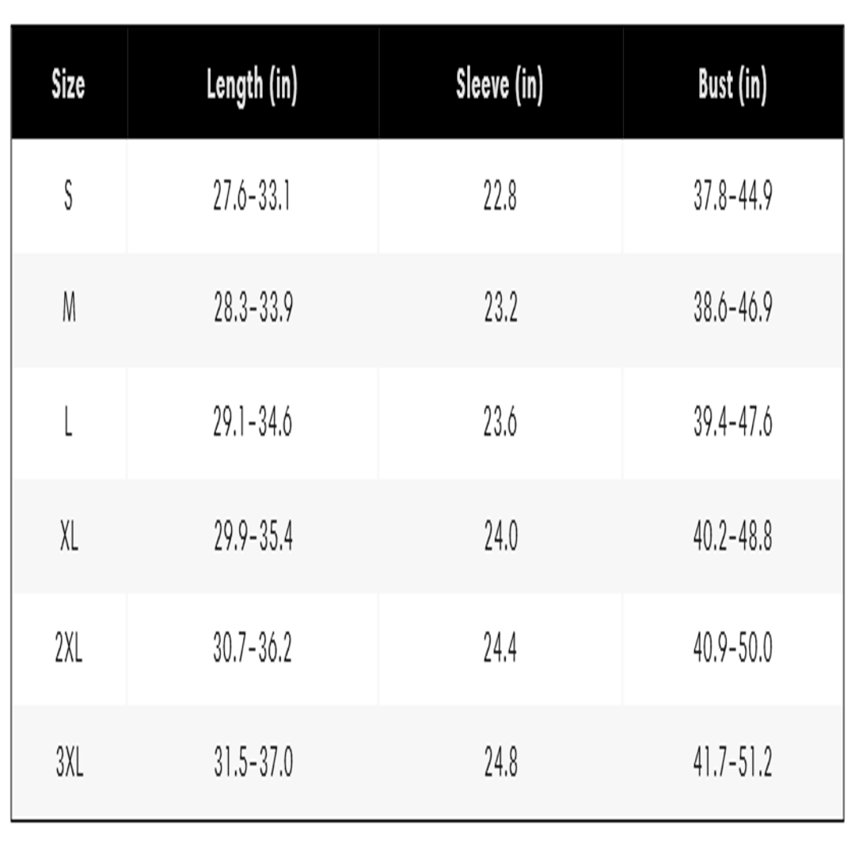This screenshot has height=855, width=855.
Task: Select the L size cell
Action: click(x=68, y=421)
